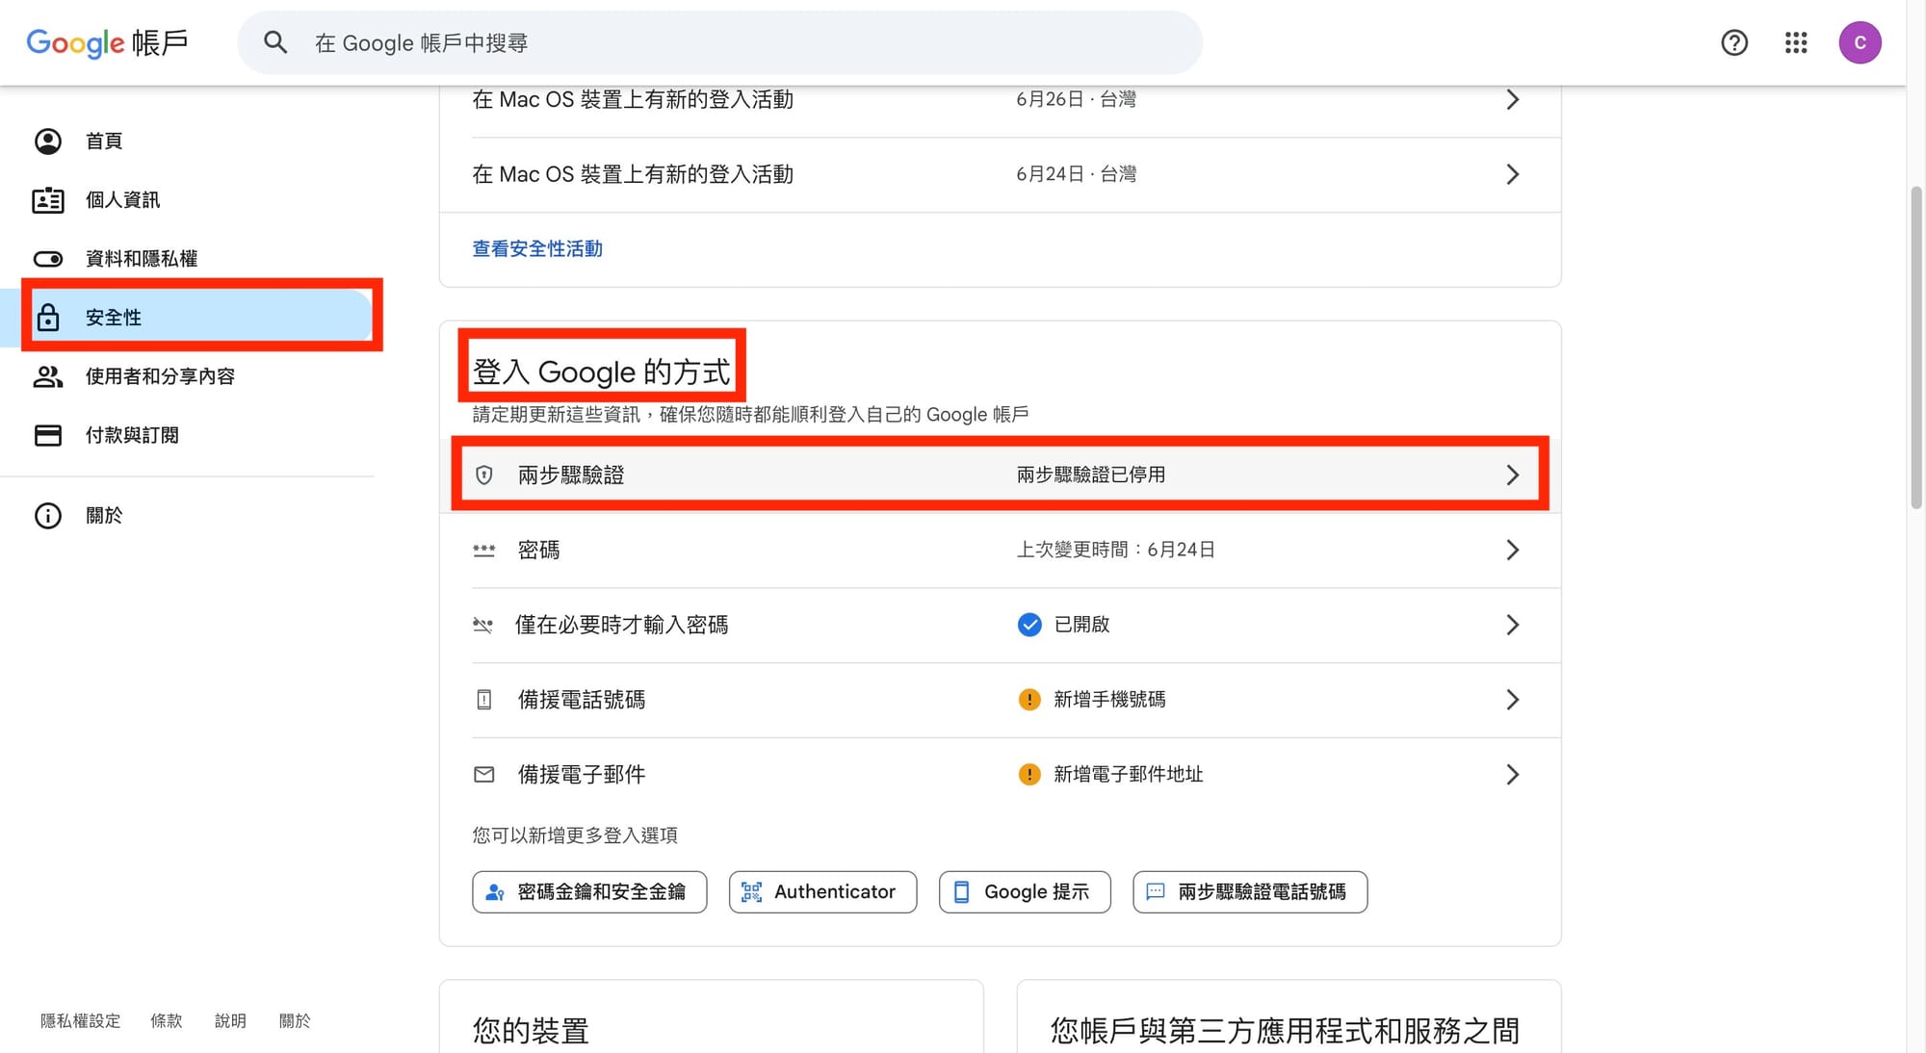
Task: Click the 關於 info icon
Action: point(48,516)
